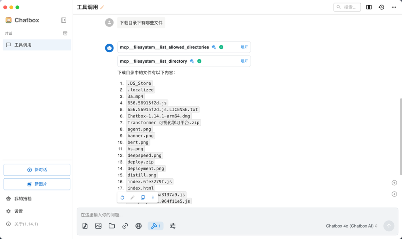Enable web browsing via the globe icon

coord(138,226)
